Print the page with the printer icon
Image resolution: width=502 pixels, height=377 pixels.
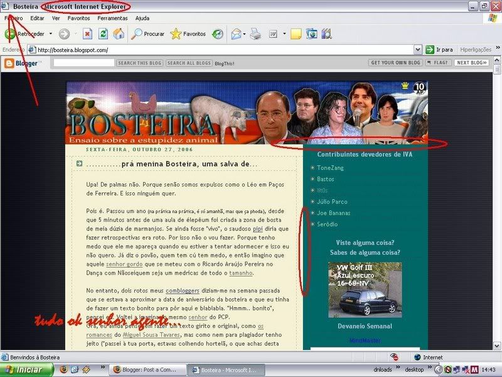point(255,34)
